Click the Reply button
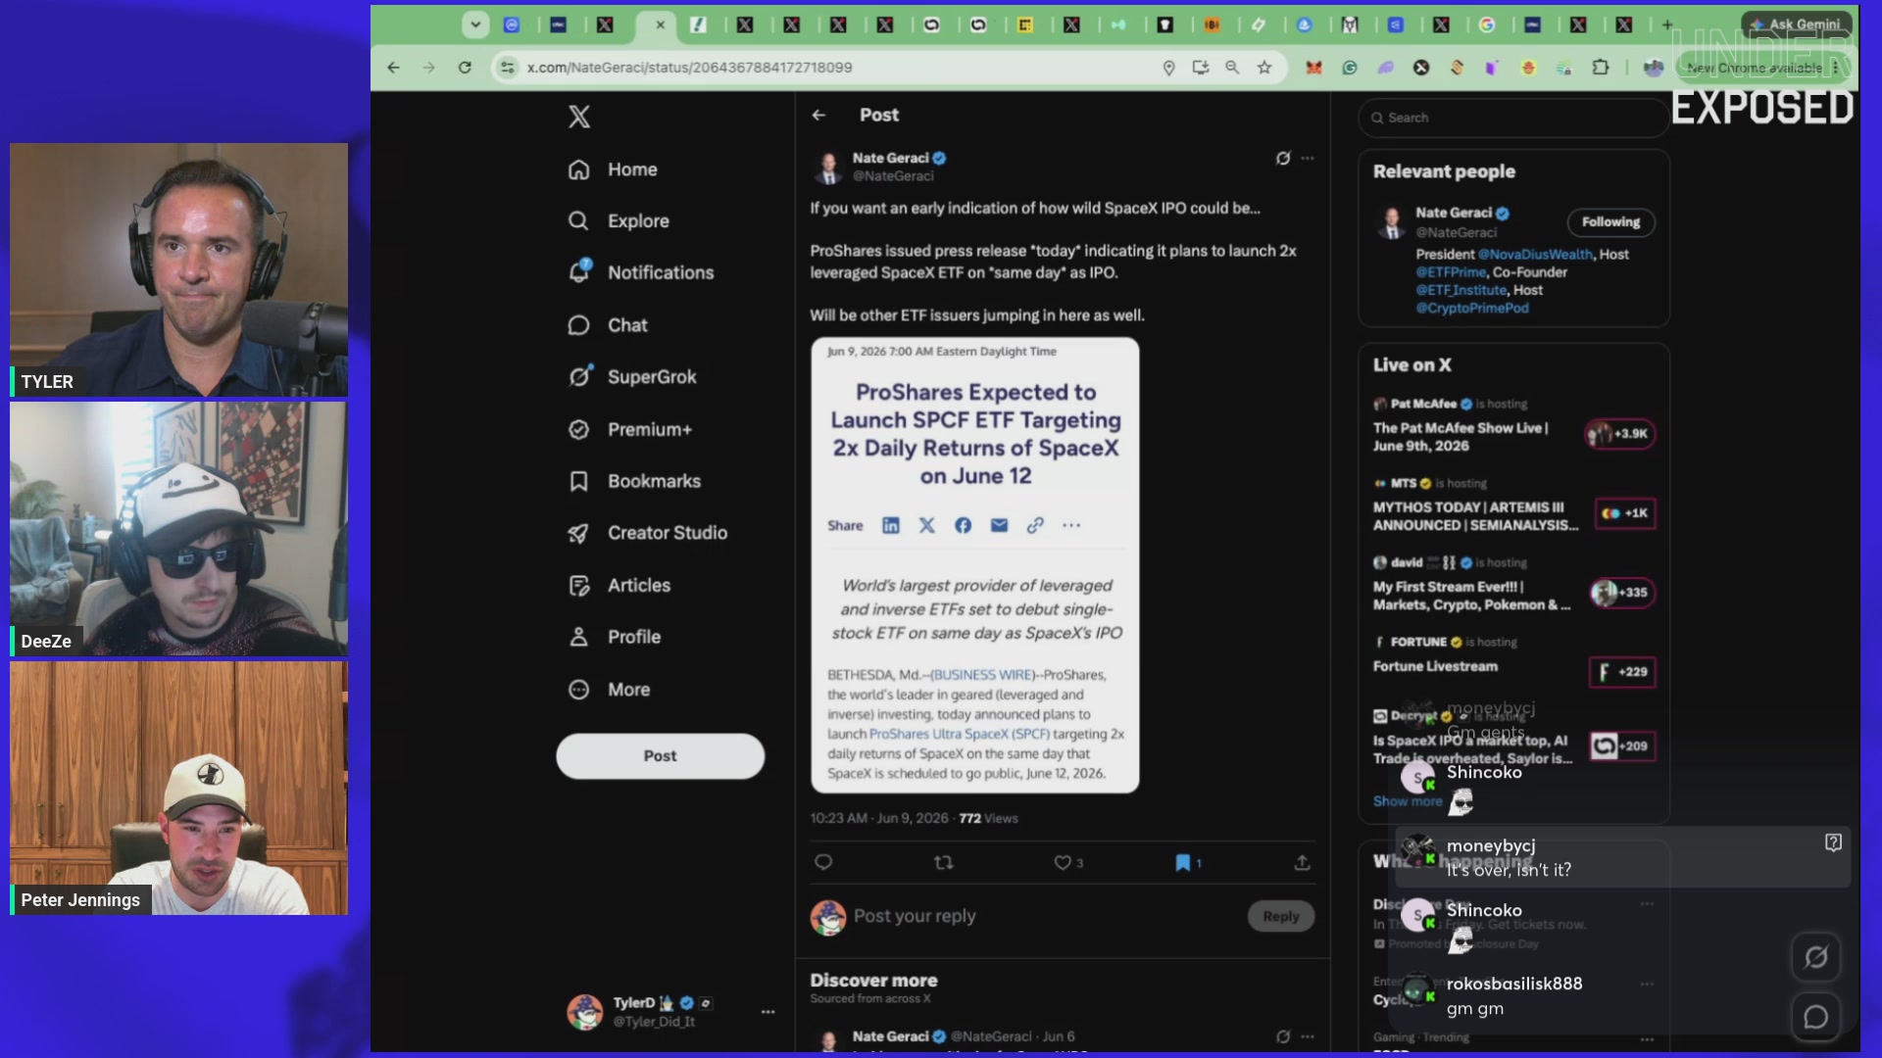Image resolution: width=1882 pixels, height=1058 pixels. click(x=1280, y=916)
